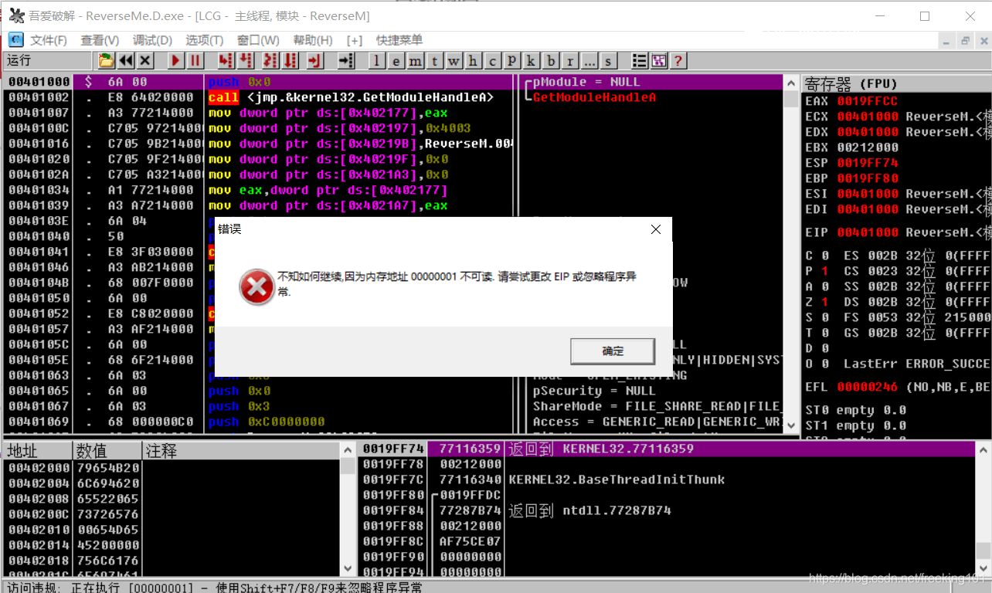Step into with the first red step icon
This screenshot has height=593, width=992.
point(226,60)
